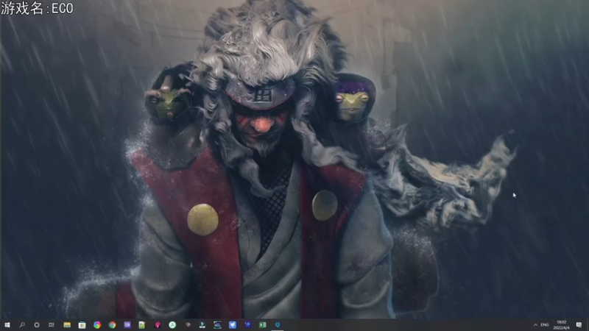Open the green notepad app on taskbar
The height and width of the screenshot is (331, 589).
pyautogui.click(x=142, y=325)
